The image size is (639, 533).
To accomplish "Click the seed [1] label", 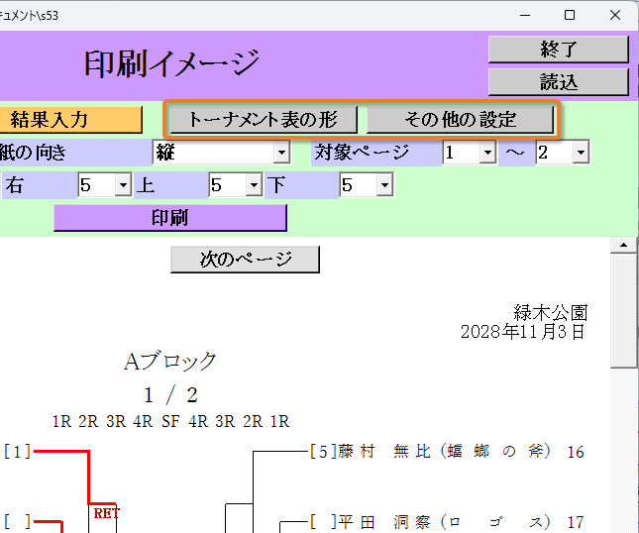I will 17,452.
